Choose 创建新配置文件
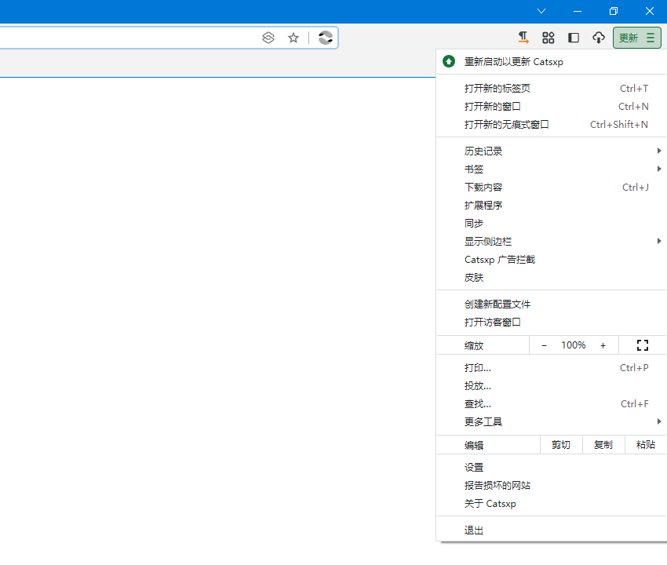The height and width of the screenshot is (565, 667). point(552,304)
